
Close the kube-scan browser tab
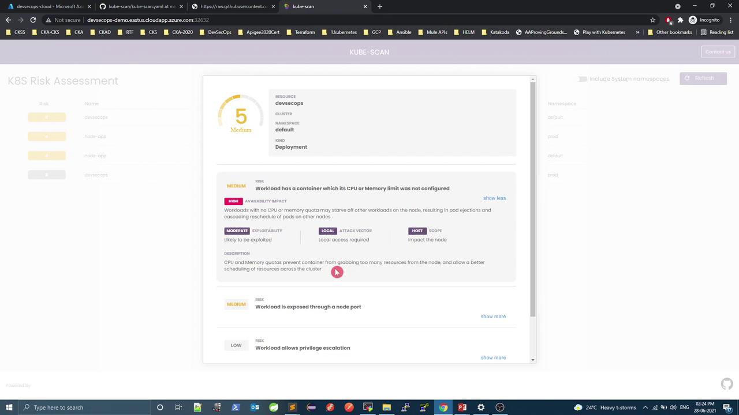tap(365, 6)
